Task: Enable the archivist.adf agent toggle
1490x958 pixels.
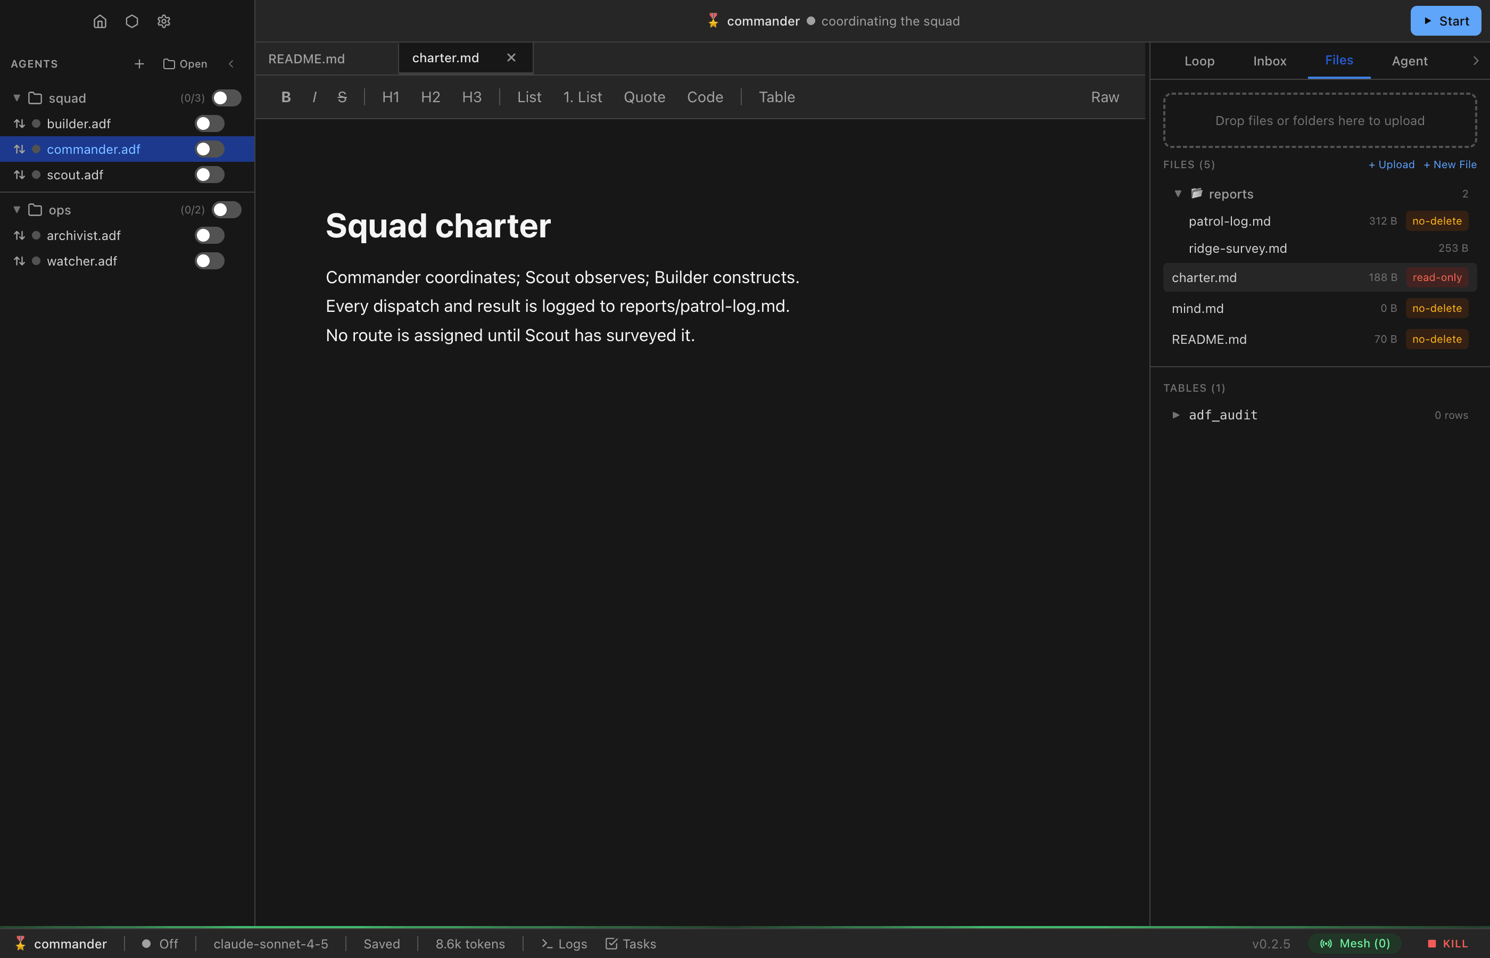Action: (210, 236)
